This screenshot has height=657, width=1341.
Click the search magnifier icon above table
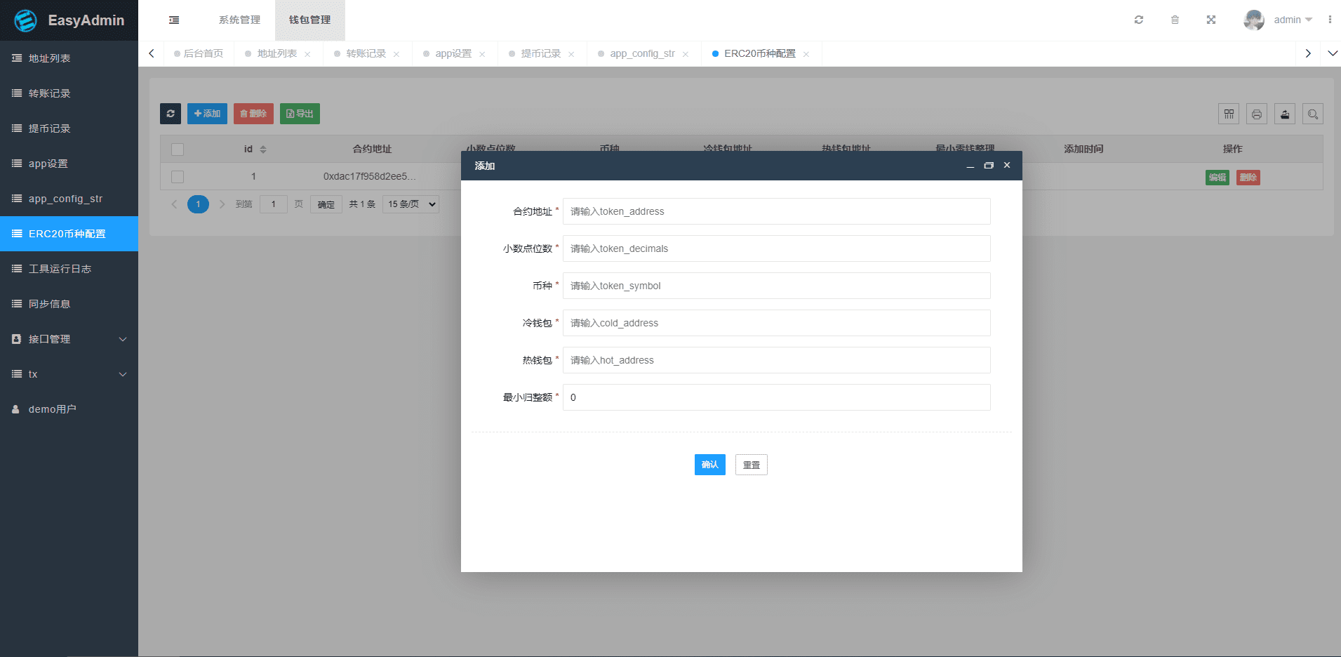point(1313,114)
